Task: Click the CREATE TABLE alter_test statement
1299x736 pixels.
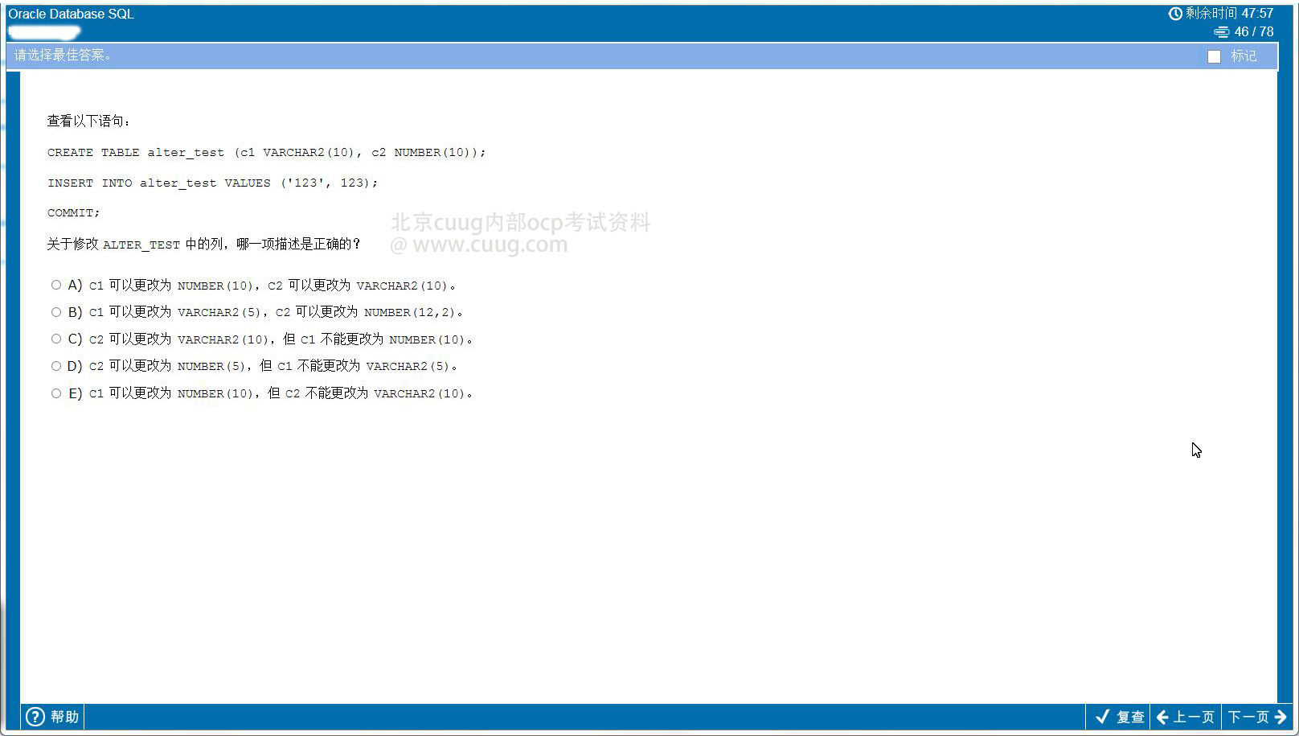Action: [266, 152]
